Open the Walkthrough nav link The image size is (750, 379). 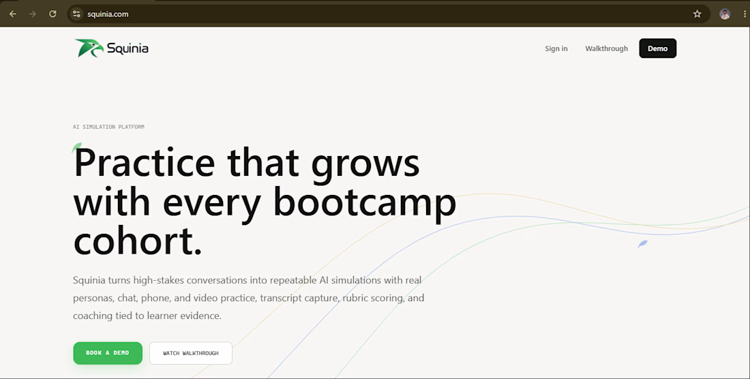click(607, 48)
